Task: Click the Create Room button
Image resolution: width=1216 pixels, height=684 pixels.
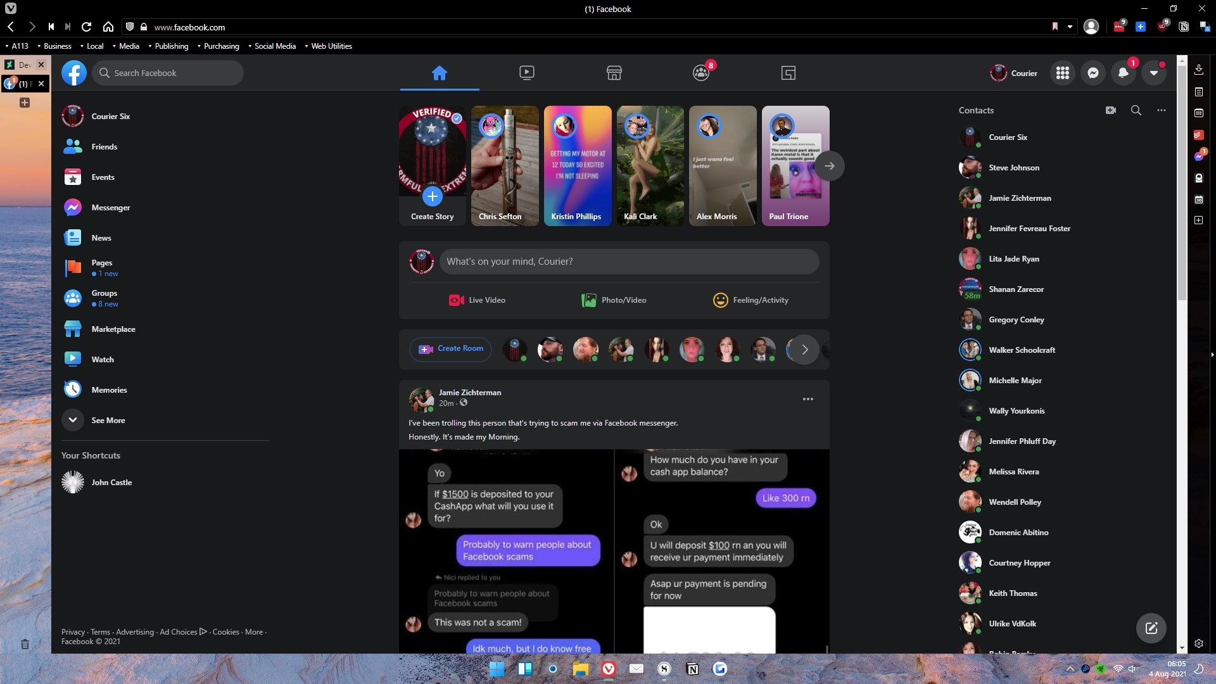Action: (x=450, y=349)
